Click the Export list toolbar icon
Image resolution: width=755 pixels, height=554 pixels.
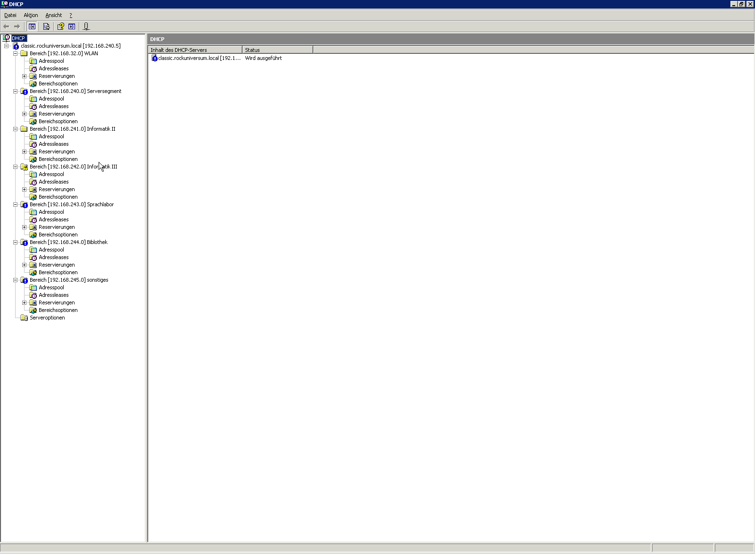[46, 26]
